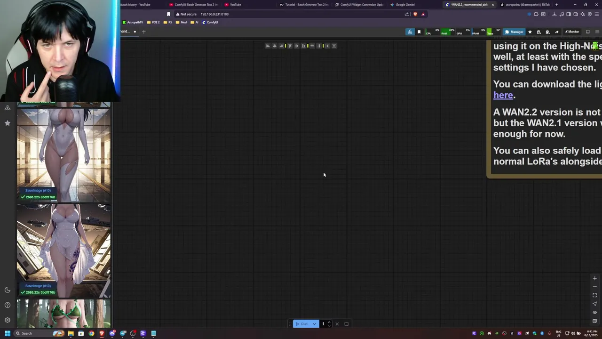Open the RS bookmarks folder
This screenshot has height=339, width=602.
coord(168,22)
